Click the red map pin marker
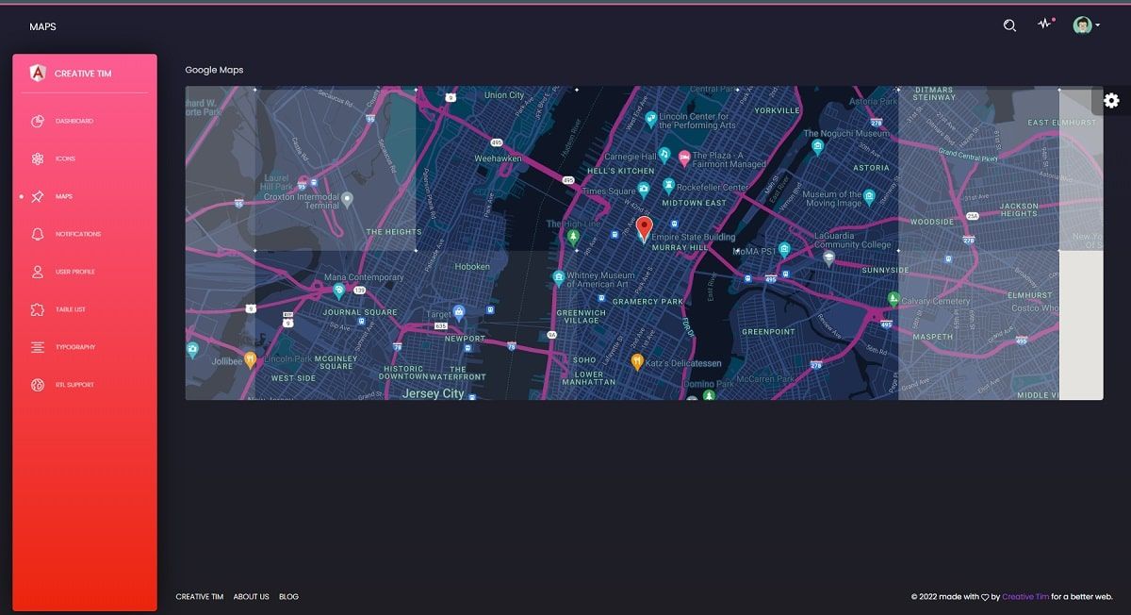The width and height of the screenshot is (1131, 615). (x=644, y=227)
